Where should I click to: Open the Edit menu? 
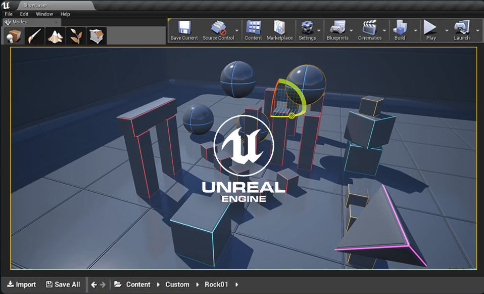pyautogui.click(x=24, y=14)
